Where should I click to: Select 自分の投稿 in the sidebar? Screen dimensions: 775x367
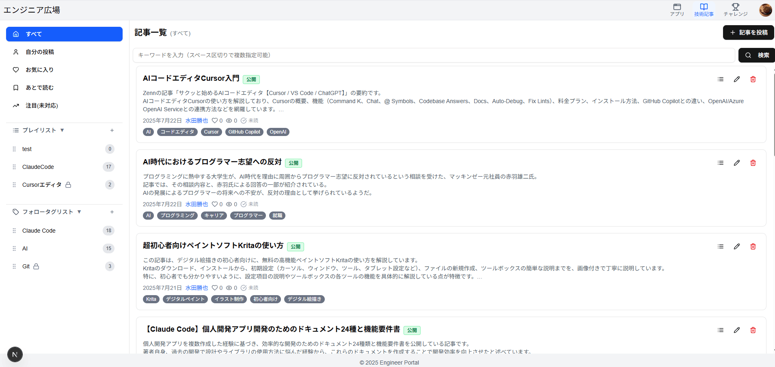click(x=64, y=52)
